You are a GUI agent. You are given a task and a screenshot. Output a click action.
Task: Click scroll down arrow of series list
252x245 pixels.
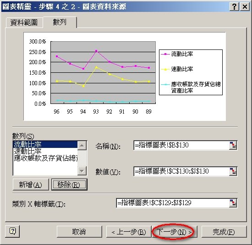point(82,171)
